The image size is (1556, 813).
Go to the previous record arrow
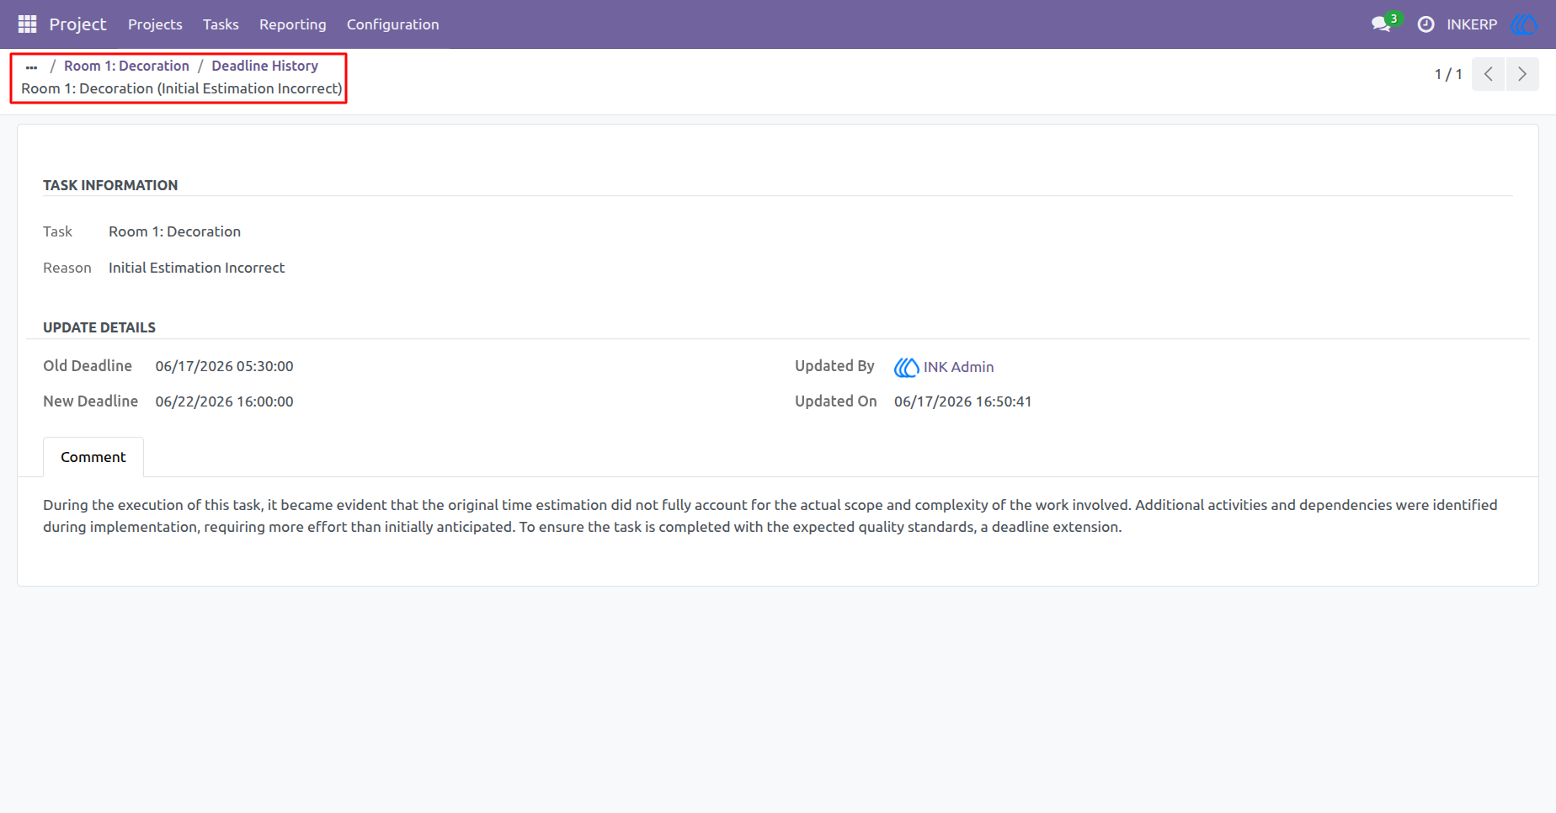[x=1488, y=74]
